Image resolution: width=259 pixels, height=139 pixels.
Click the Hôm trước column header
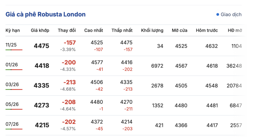(207, 30)
